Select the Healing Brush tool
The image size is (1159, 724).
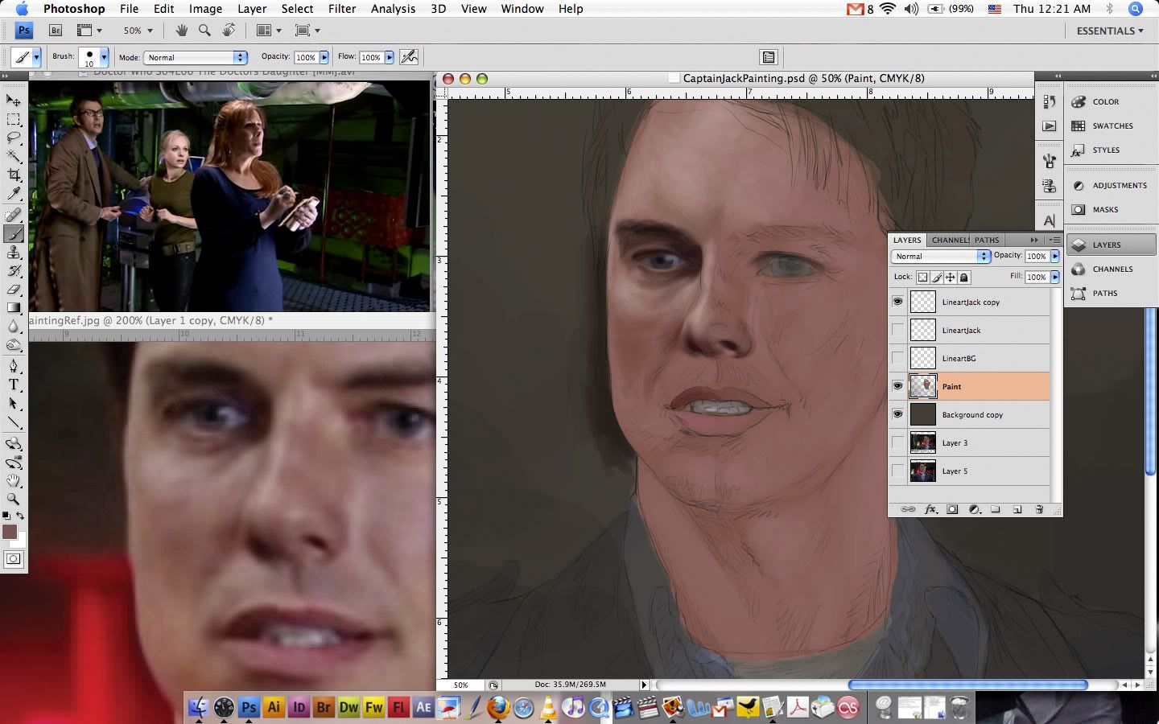coord(14,216)
